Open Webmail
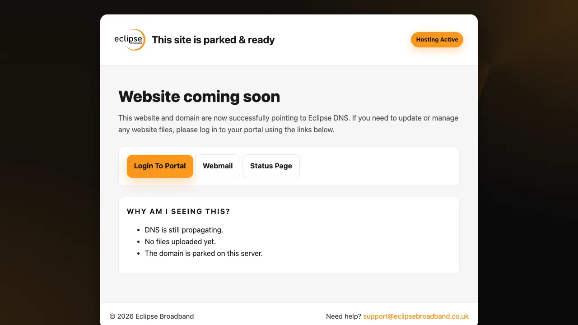The height and width of the screenshot is (325, 578). tap(217, 166)
